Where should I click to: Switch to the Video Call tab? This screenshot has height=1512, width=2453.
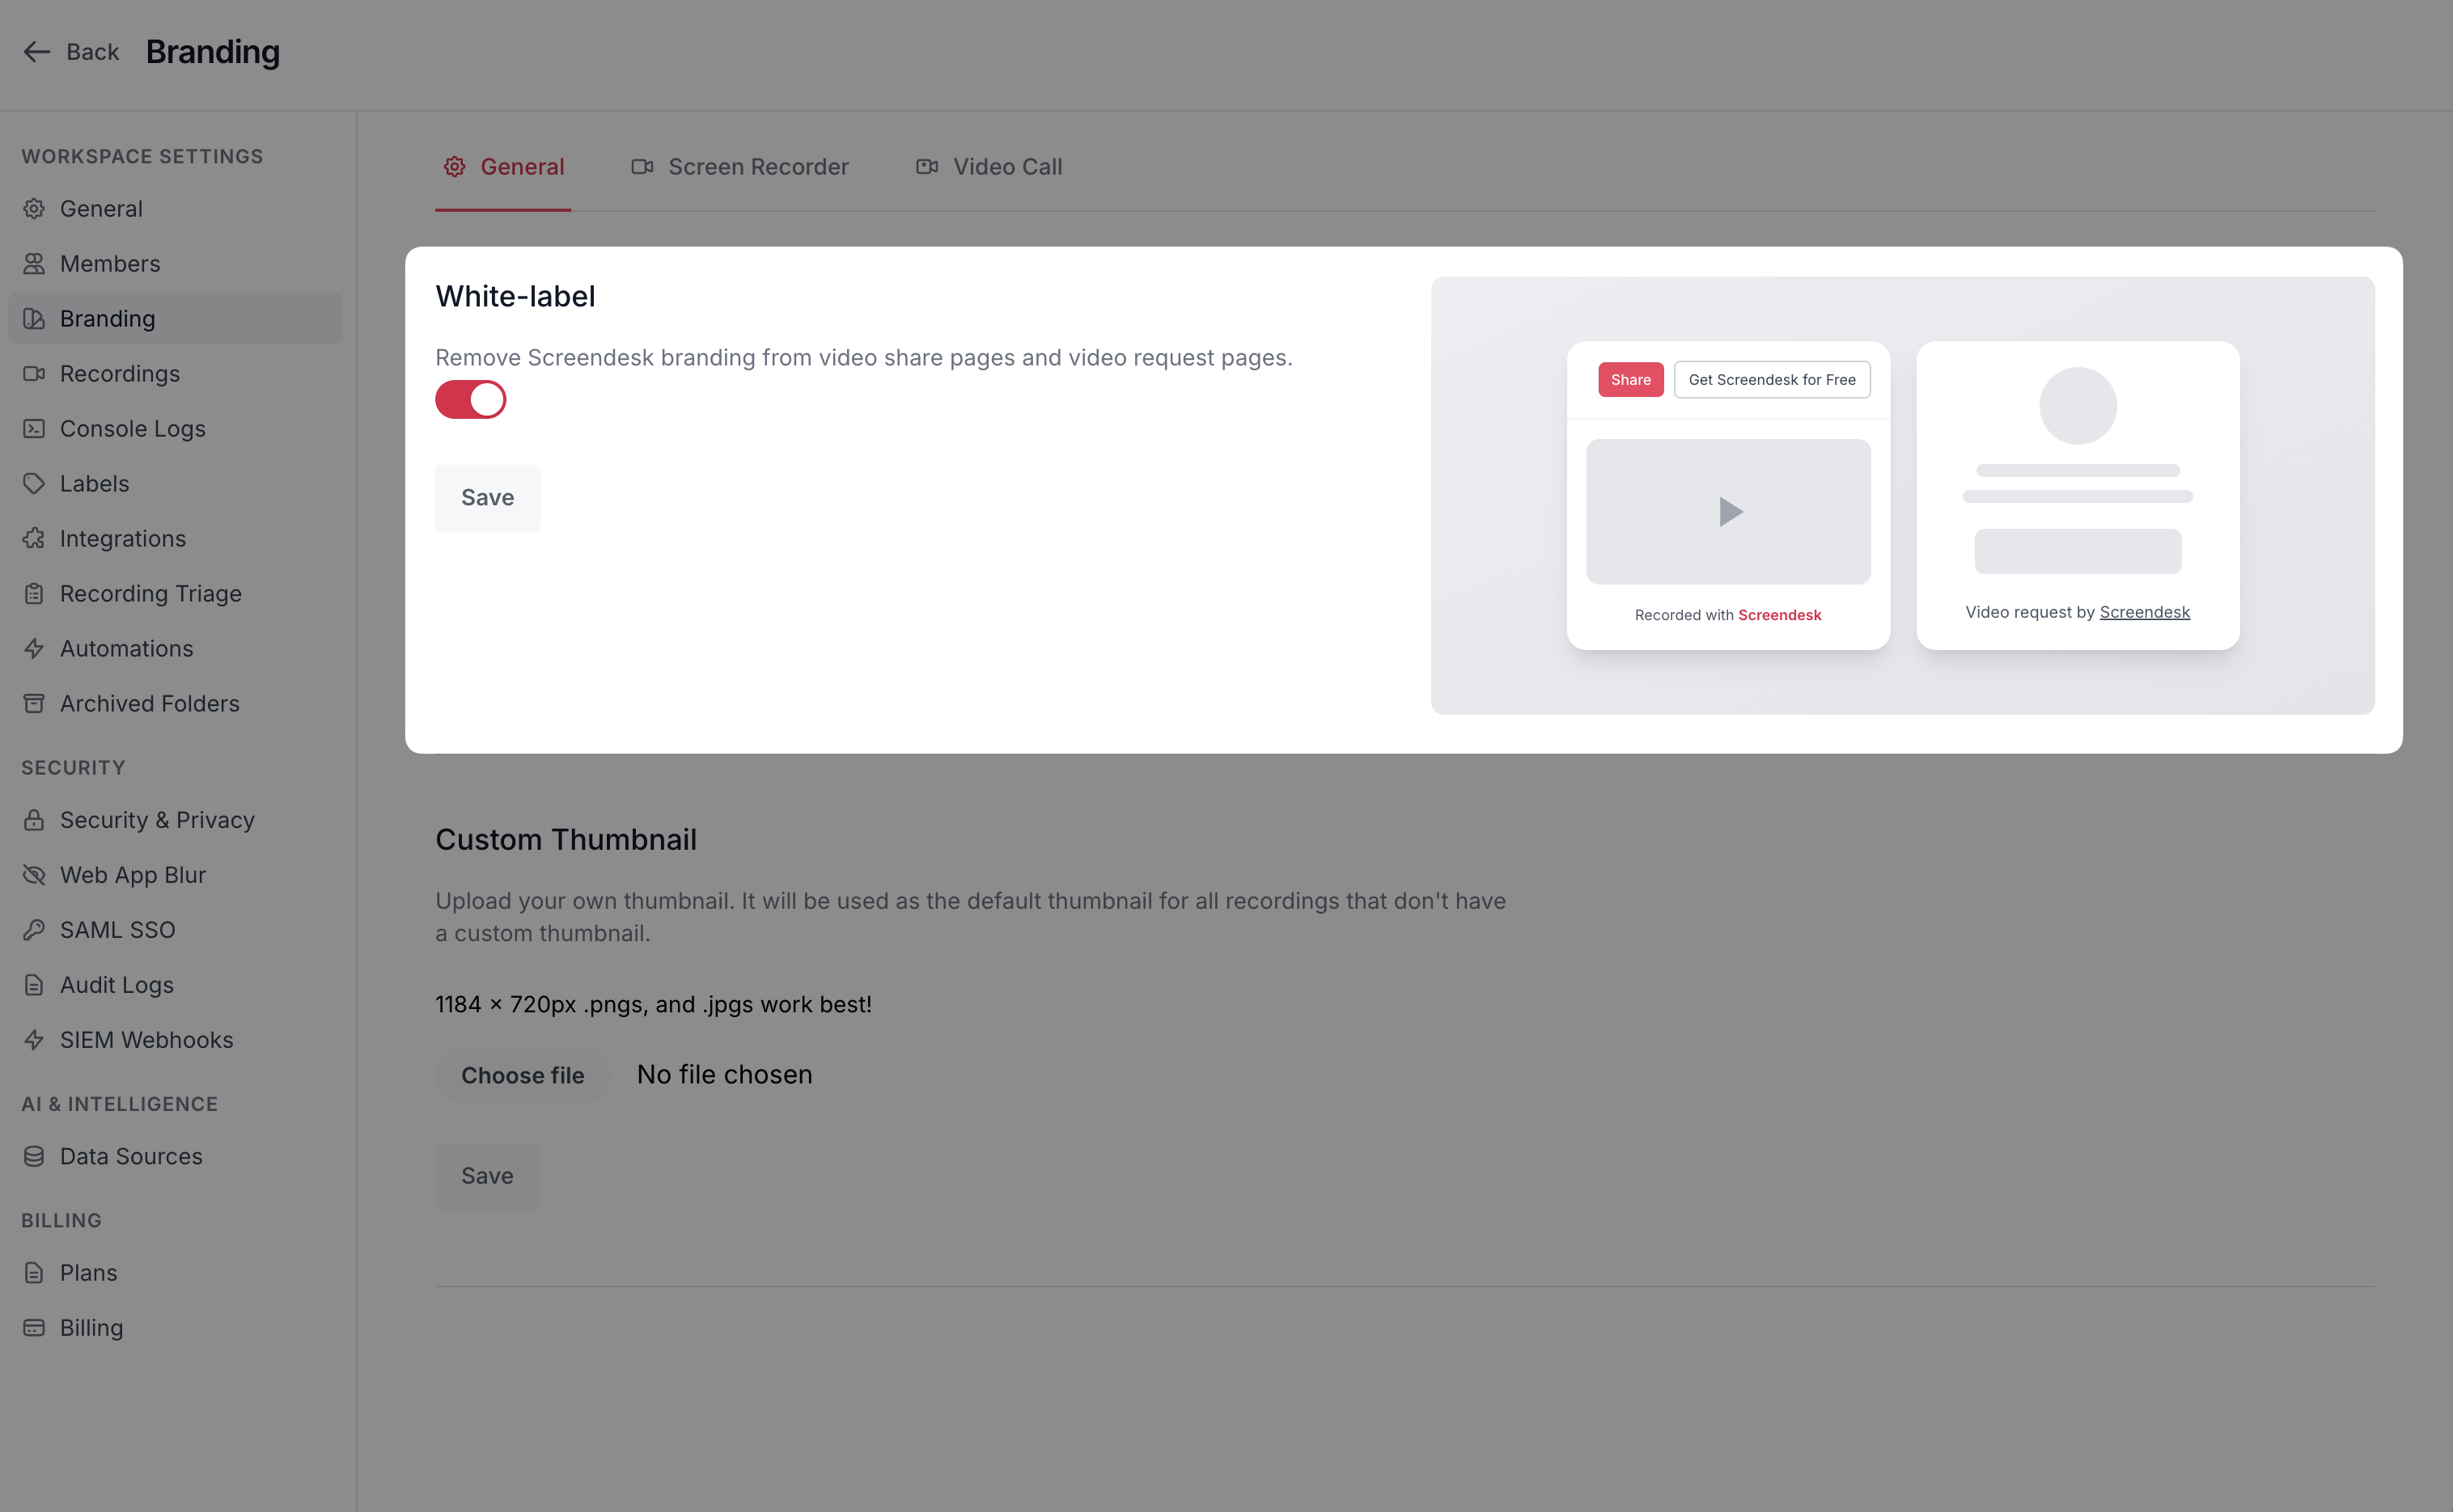989,167
